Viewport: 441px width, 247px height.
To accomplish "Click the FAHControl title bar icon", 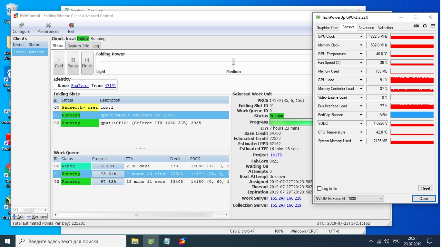I will [15, 16].
